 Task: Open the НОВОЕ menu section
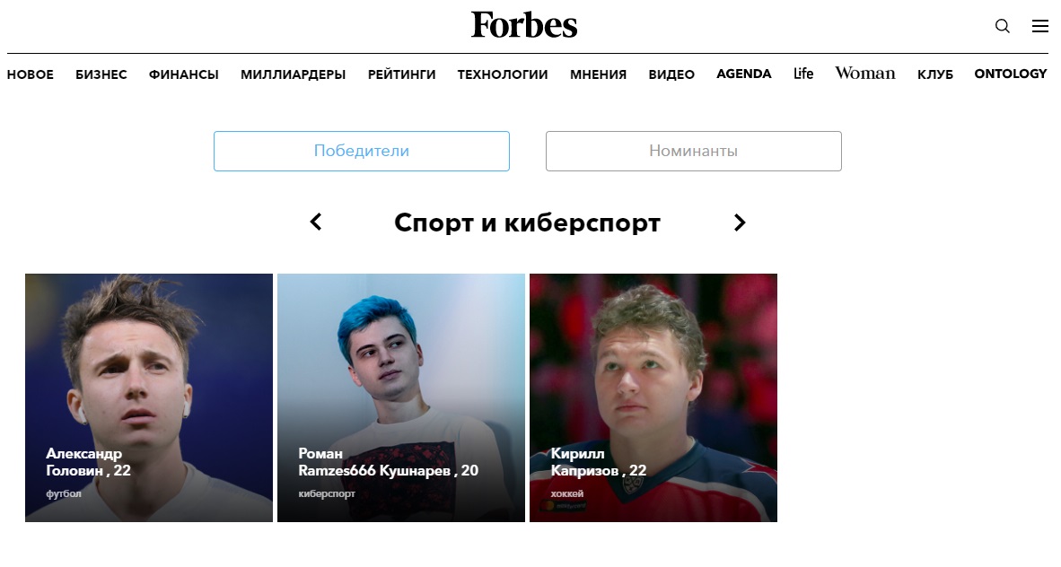point(31,74)
